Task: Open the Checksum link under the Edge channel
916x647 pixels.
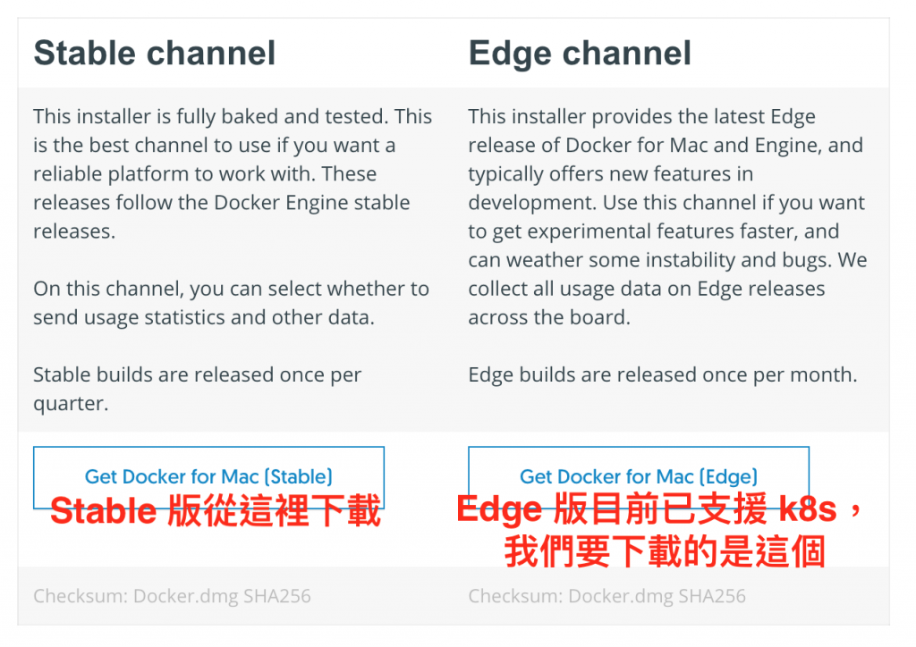Action: (607, 596)
